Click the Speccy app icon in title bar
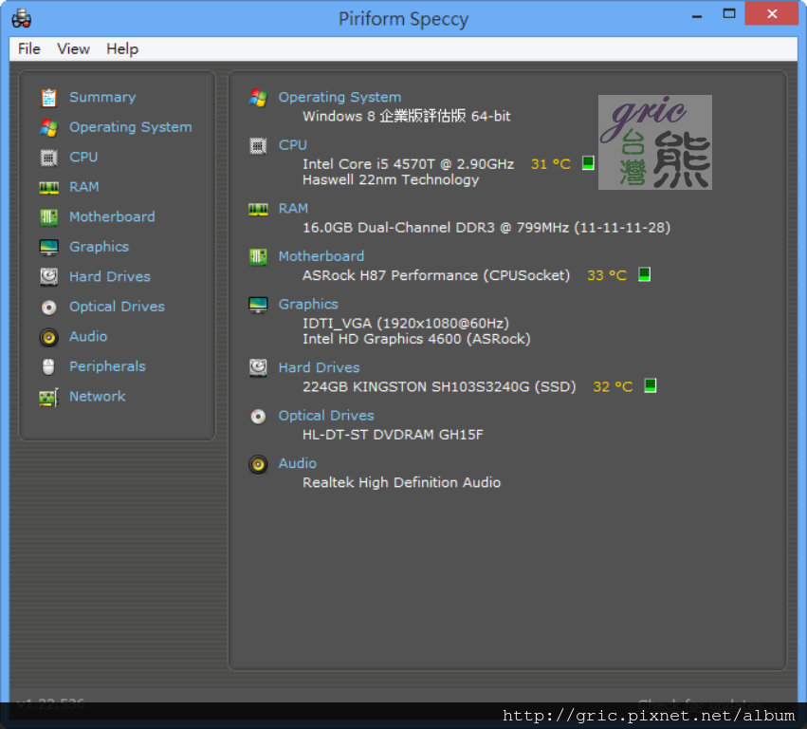This screenshot has height=729, width=807. [x=22, y=19]
